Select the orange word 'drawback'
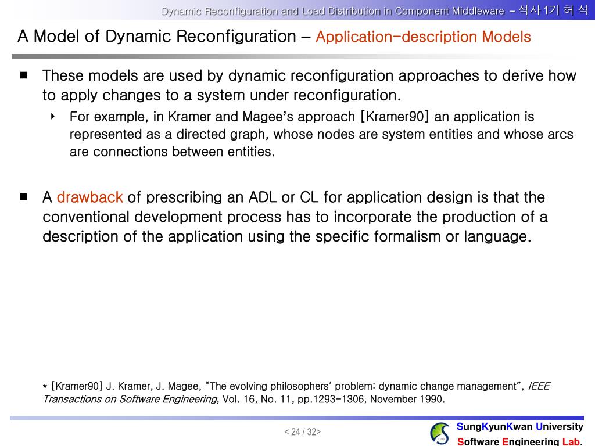 [x=89, y=197]
